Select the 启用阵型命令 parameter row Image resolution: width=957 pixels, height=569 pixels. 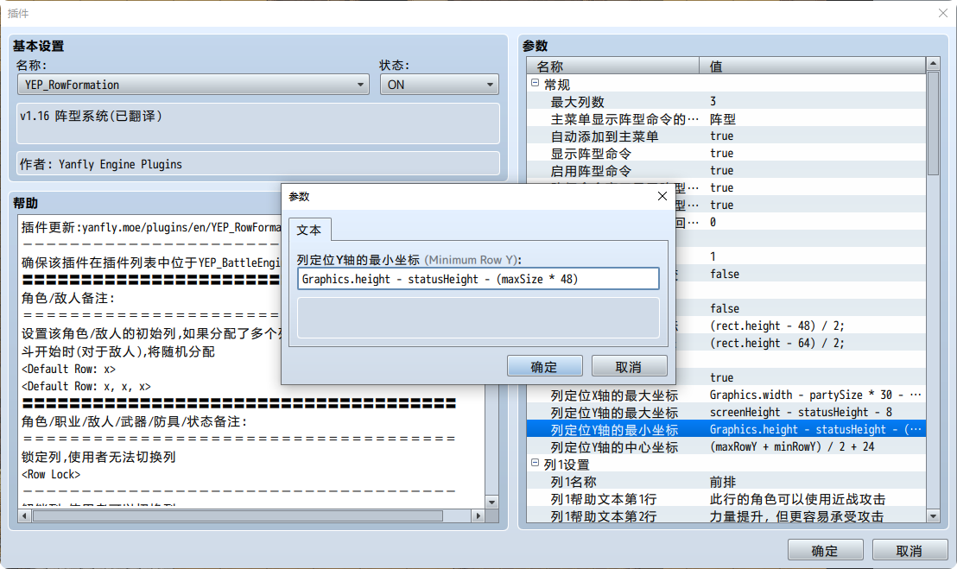coord(726,170)
